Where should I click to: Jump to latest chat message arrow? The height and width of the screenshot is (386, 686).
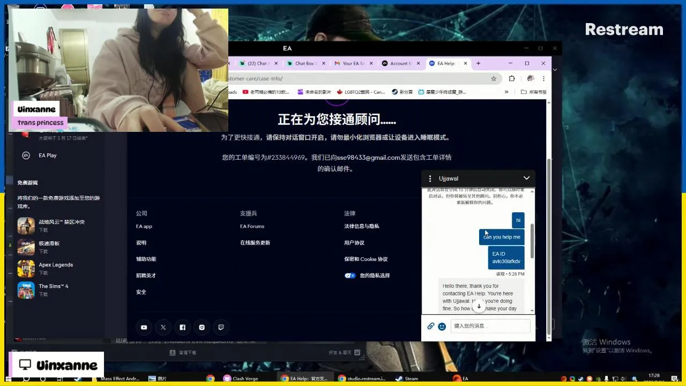(x=479, y=306)
